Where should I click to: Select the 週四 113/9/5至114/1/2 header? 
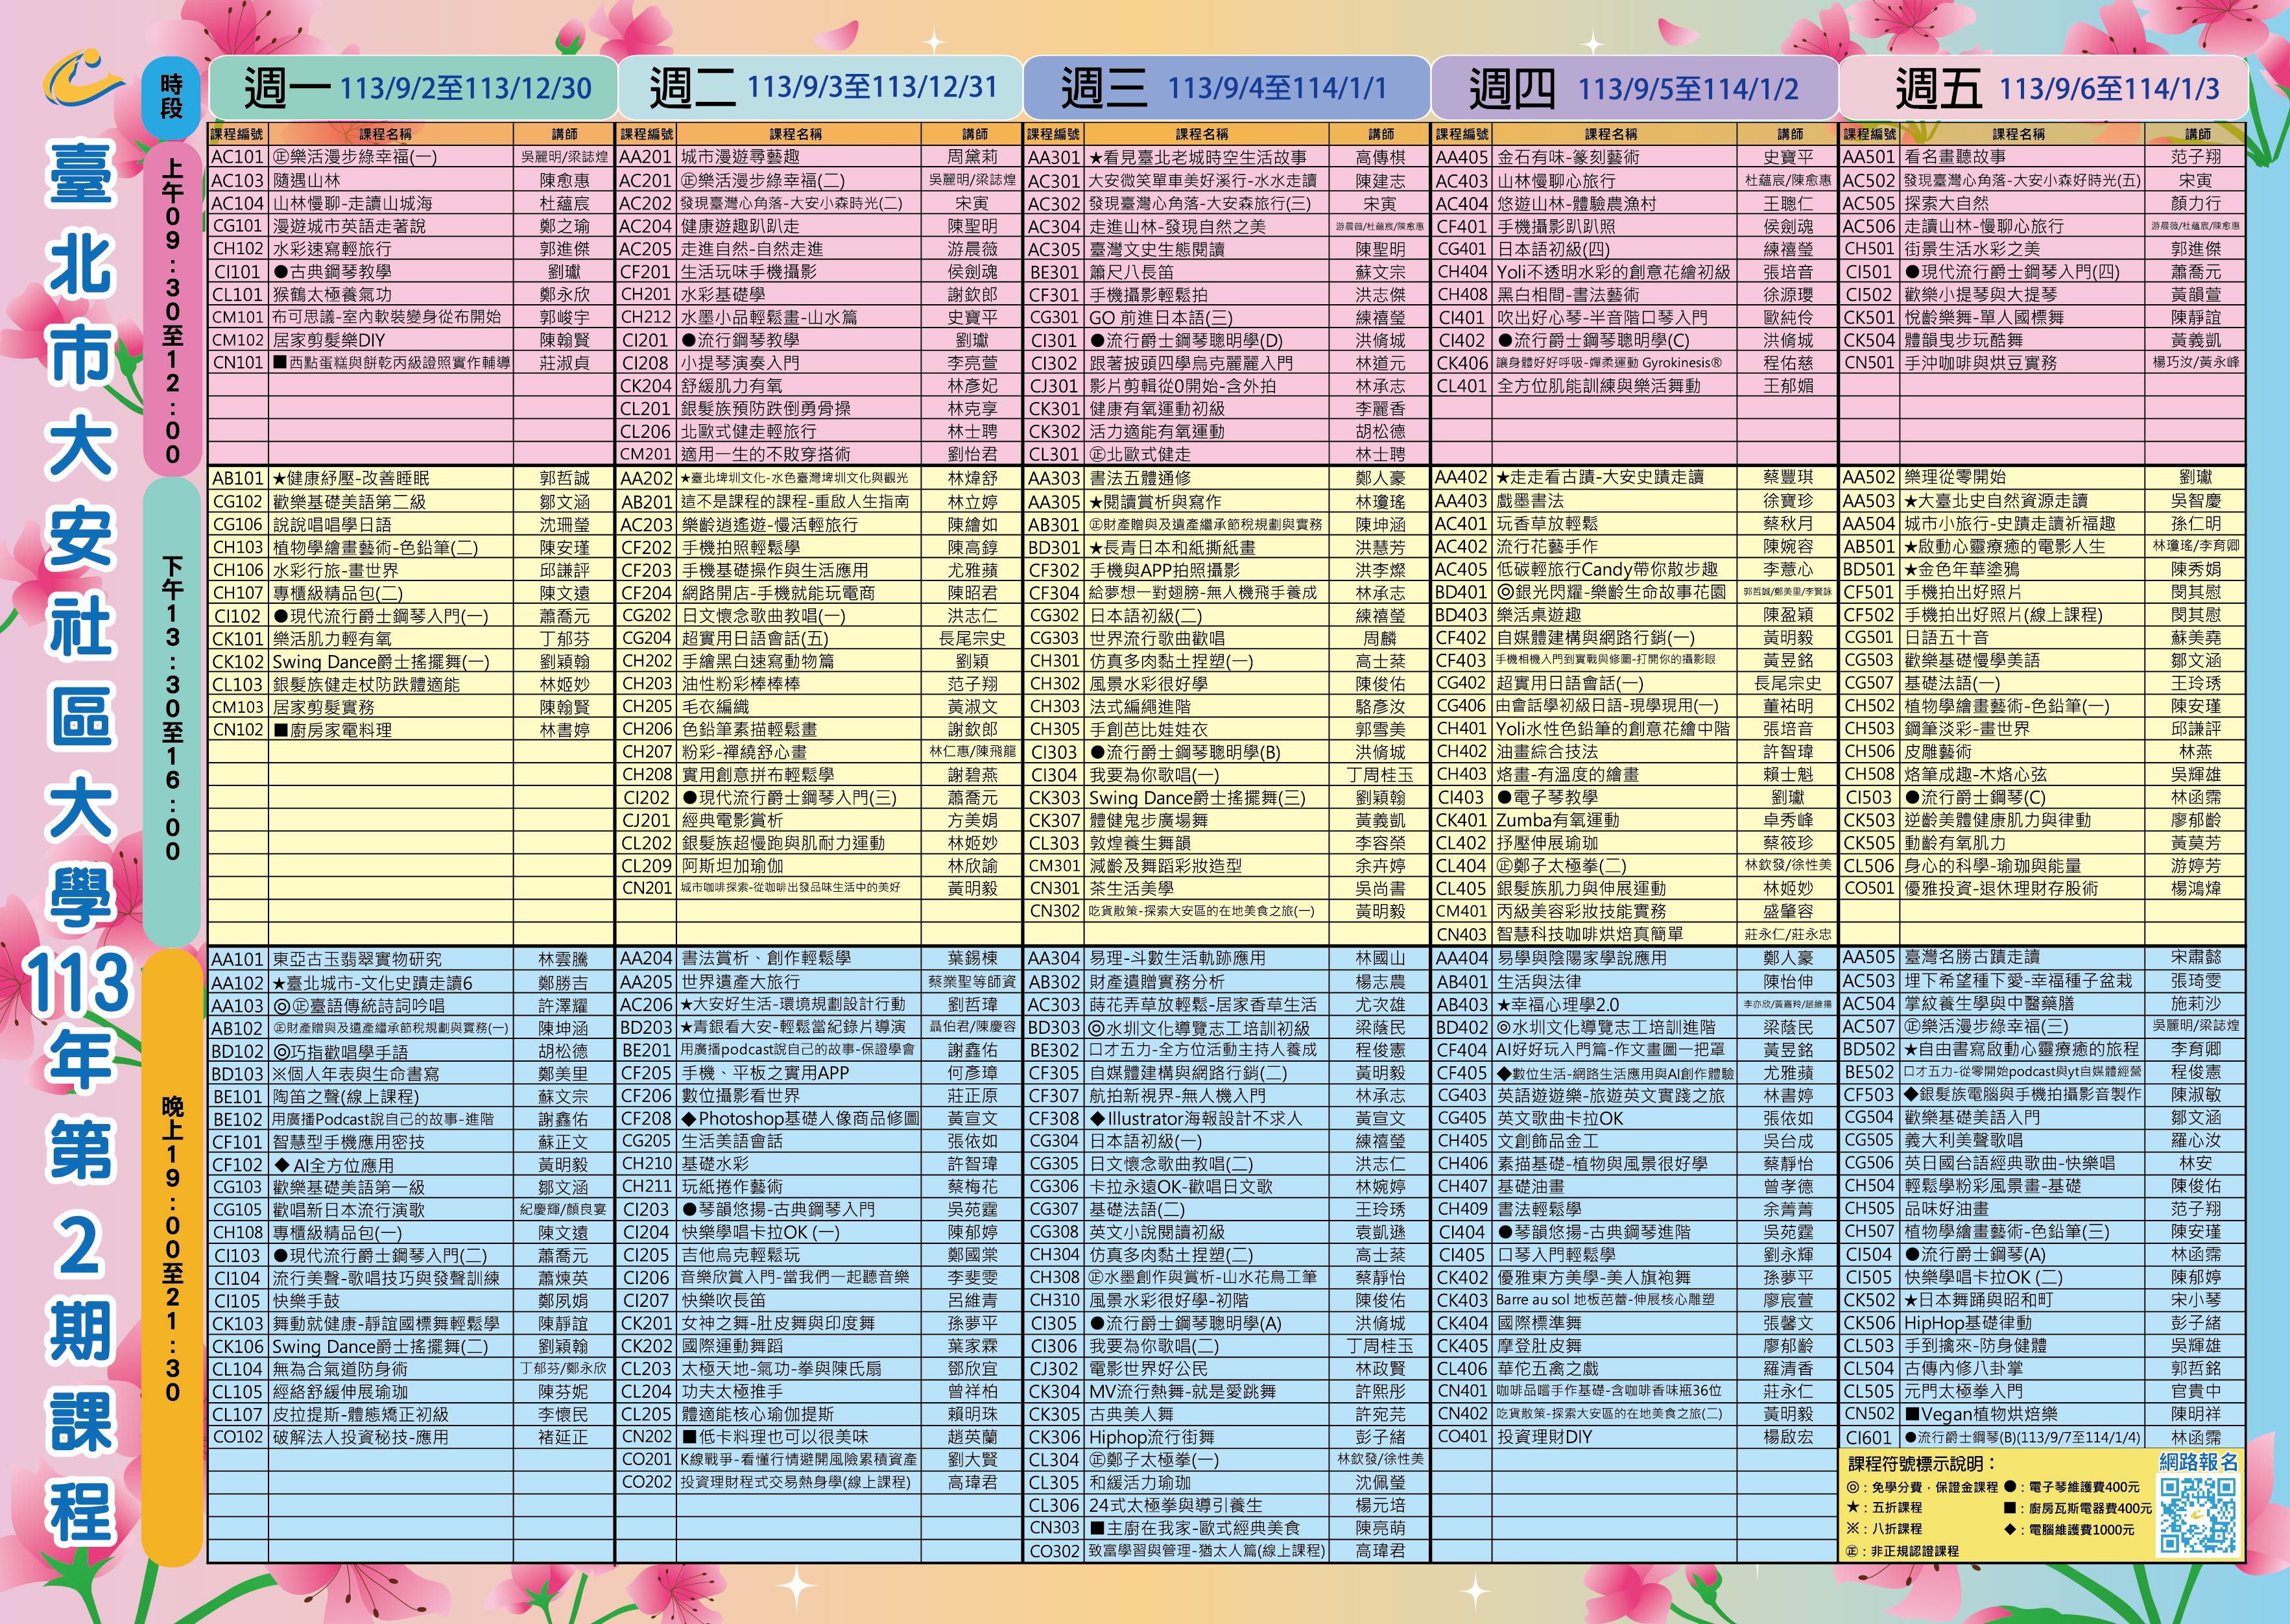click(x=1635, y=88)
